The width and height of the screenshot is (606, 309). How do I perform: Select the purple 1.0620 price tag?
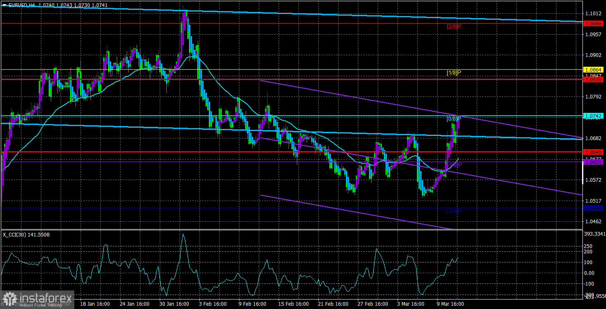[x=594, y=162]
